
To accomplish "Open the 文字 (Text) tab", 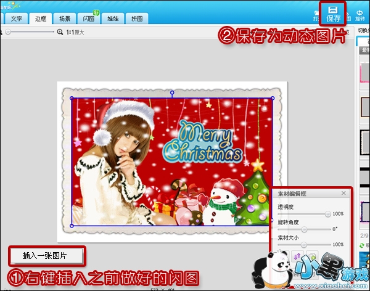I will click(17, 18).
